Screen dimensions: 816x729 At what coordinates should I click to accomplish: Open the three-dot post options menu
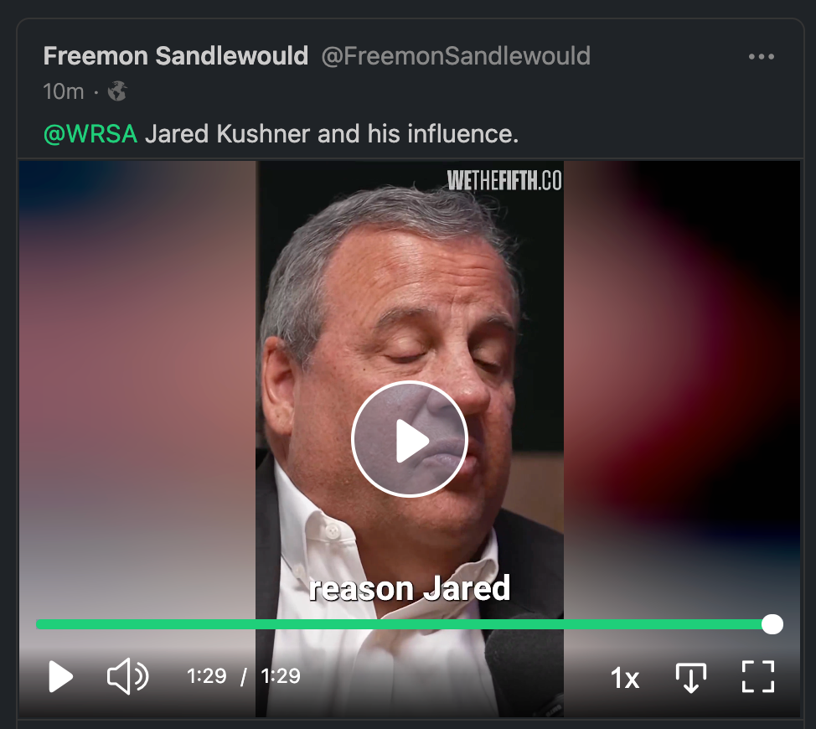click(x=761, y=57)
